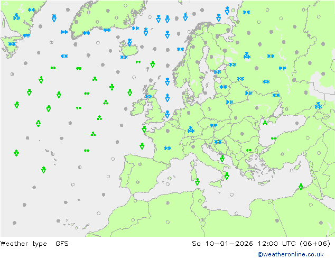The width and height of the screenshot is (335, 259).
Task: Click rain shower symbol on Levant coast
Action: (x=301, y=187)
